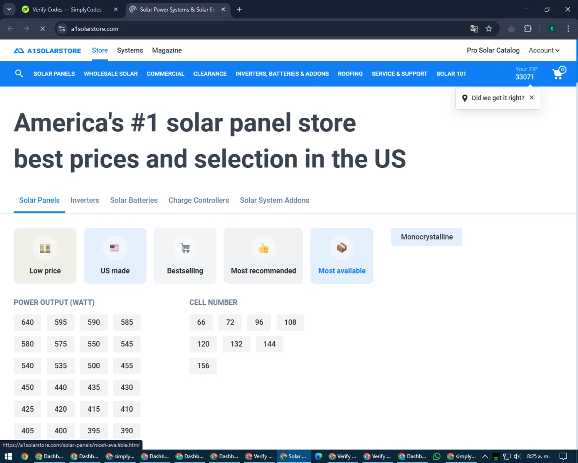Open the translate page icon
The image size is (578, 463).
click(474, 29)
